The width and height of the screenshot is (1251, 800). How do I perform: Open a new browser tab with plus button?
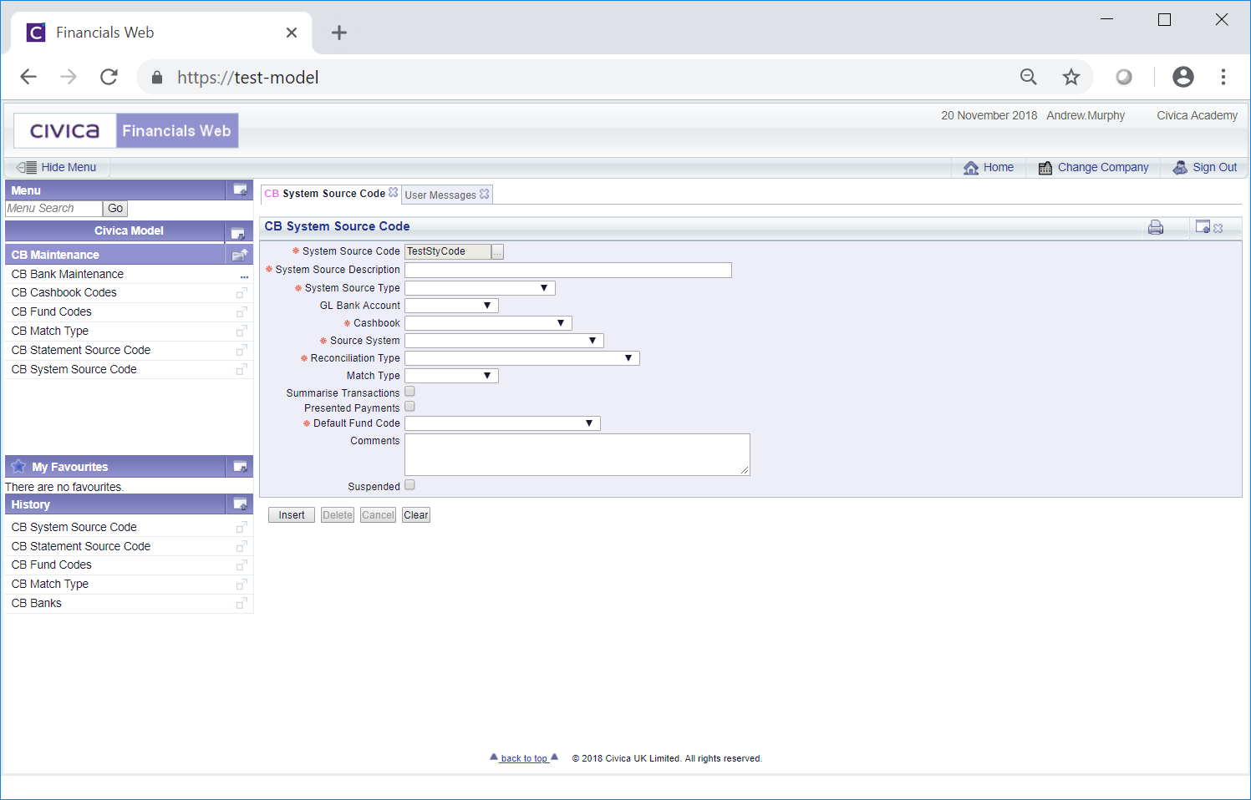tap(338, 33)
